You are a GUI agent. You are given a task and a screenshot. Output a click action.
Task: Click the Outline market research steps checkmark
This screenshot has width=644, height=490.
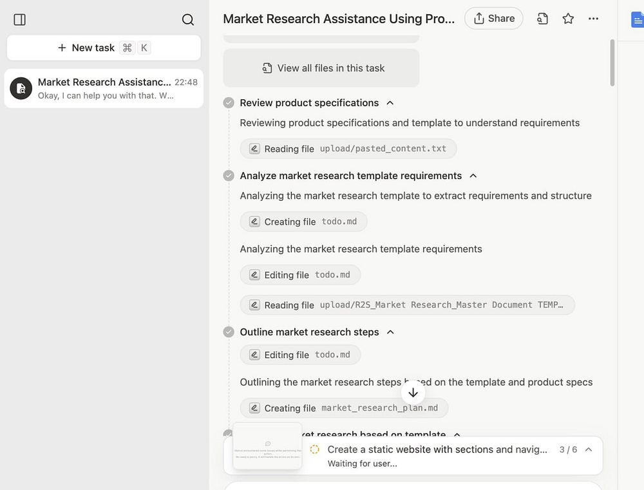[x=229, y=332]
